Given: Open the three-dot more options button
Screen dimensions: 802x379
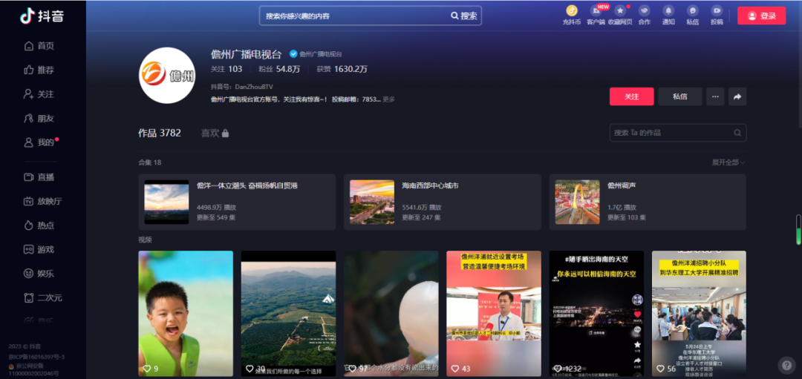Looking at the screenshot, I should (715, 96).
